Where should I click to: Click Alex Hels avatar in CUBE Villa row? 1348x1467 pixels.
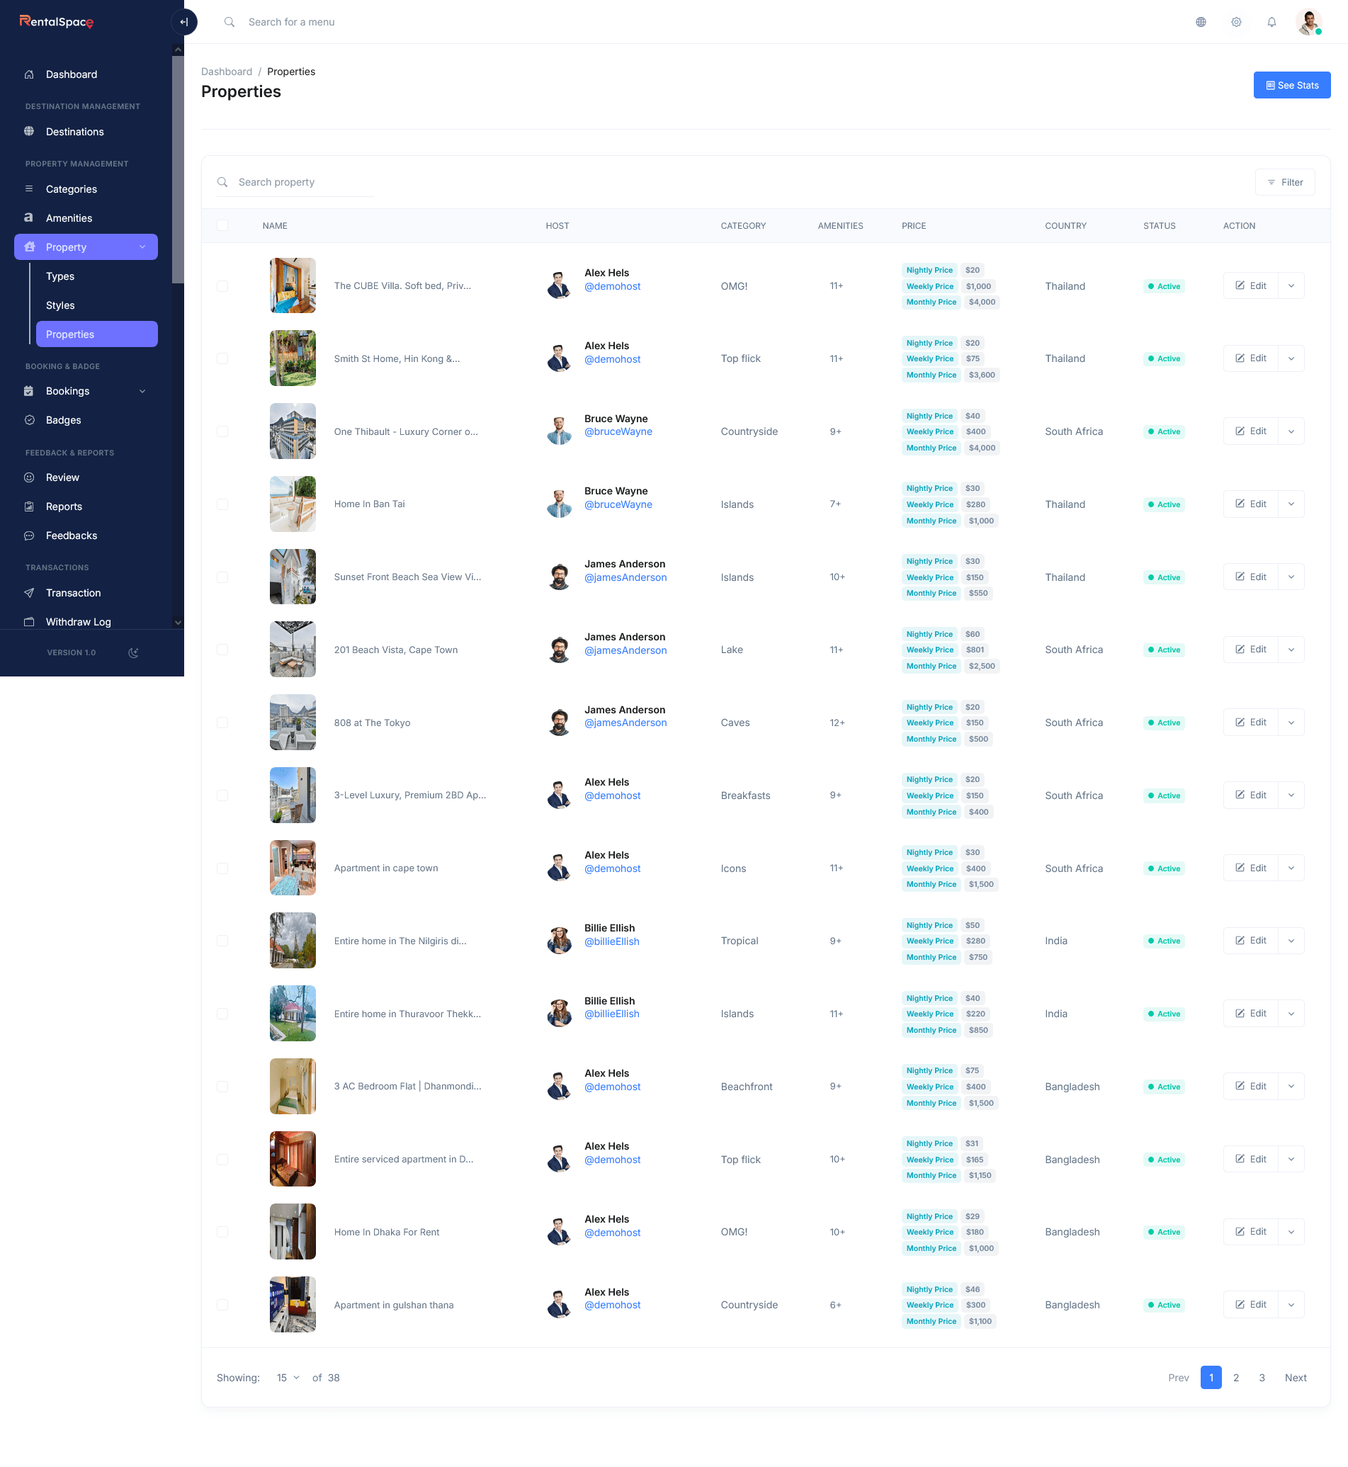click(x=560, y=285)
